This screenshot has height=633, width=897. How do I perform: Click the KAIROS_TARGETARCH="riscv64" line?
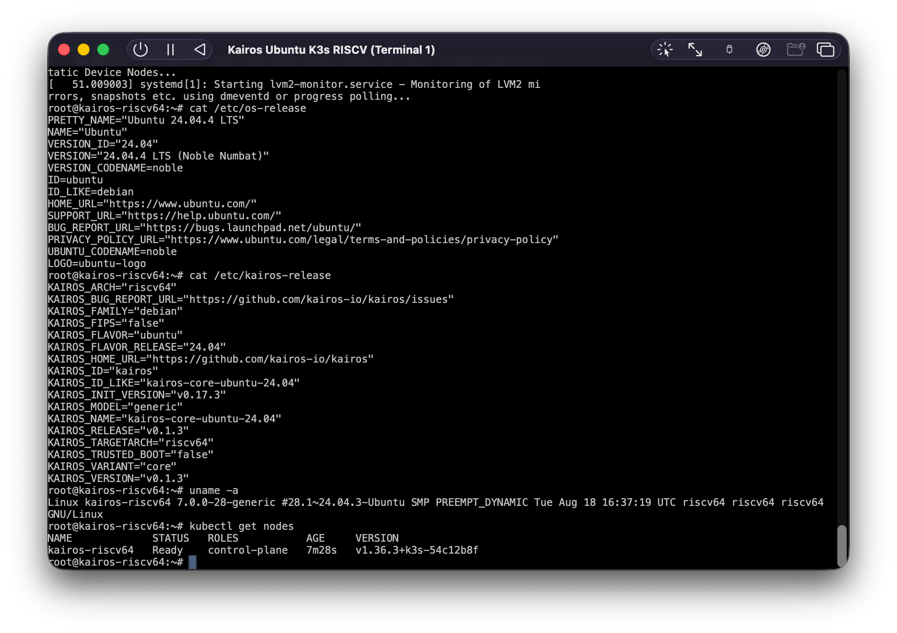pyautogui.click(x=130, y=443)
